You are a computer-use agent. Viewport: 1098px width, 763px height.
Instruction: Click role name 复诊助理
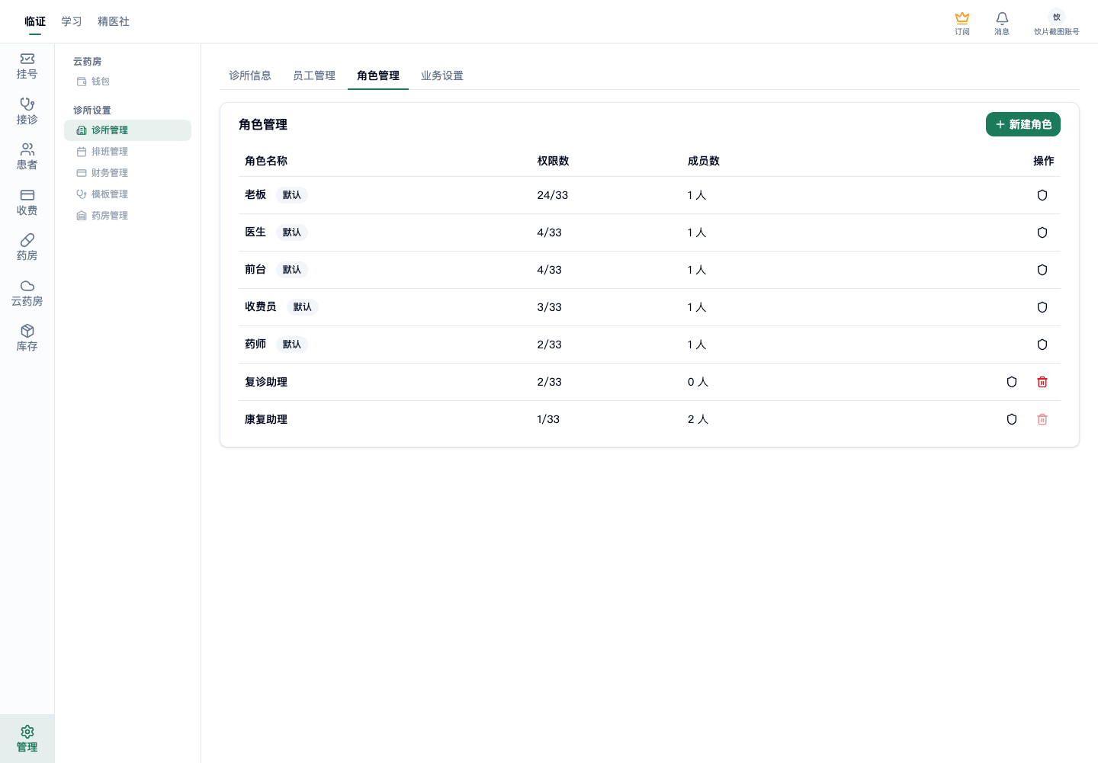pyautogui.click(x=266, y=382)
